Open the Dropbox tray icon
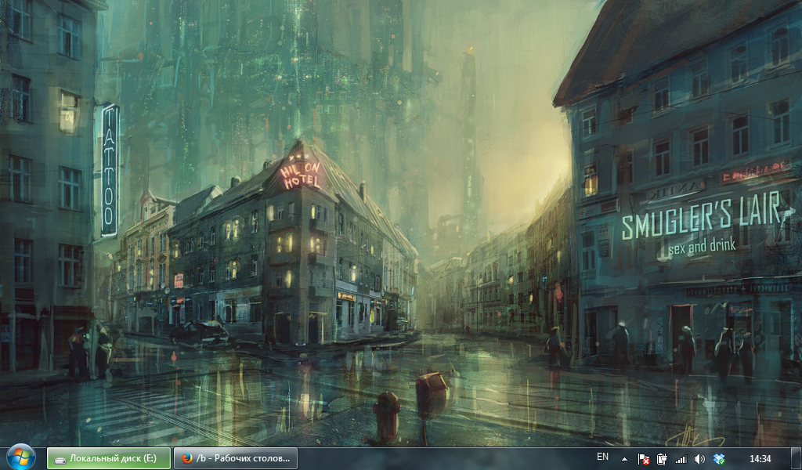The width and height of the screenshot is (802, 470). [719, 459]
